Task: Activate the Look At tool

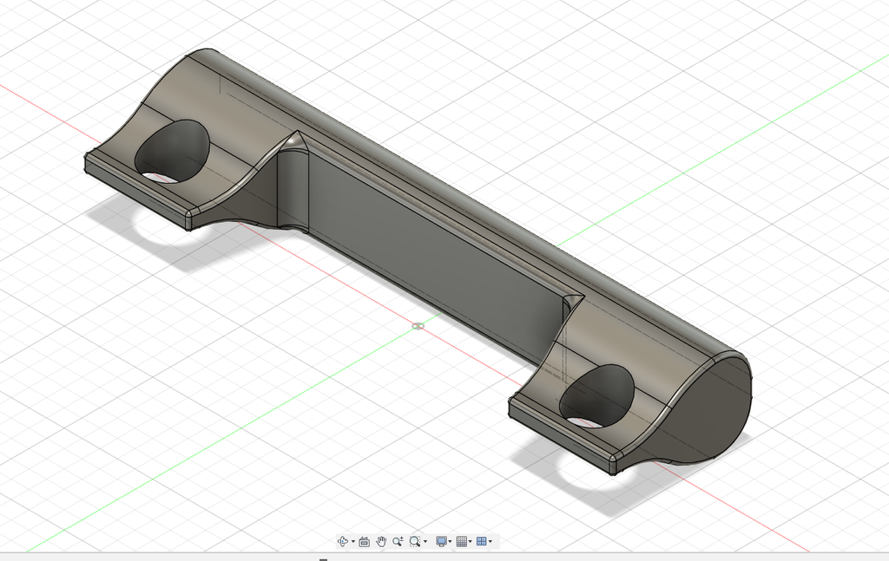Action: click(364, 541)
